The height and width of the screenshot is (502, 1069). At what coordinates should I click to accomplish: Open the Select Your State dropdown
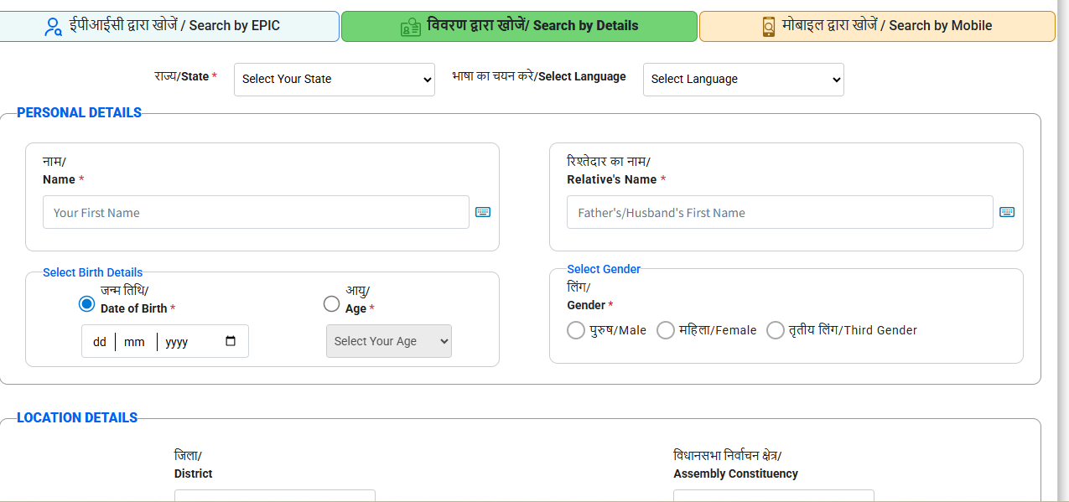[335, 80]
